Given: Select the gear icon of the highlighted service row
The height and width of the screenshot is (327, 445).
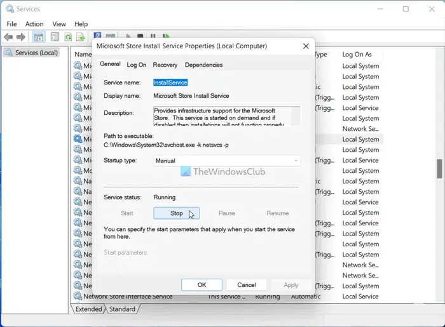Looking at the screenshot, I should click(x=78, y=139).
